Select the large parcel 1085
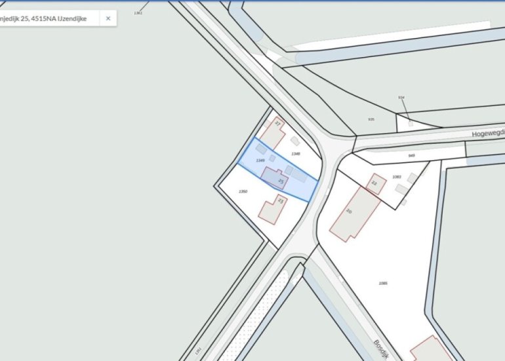 (383, 283)
